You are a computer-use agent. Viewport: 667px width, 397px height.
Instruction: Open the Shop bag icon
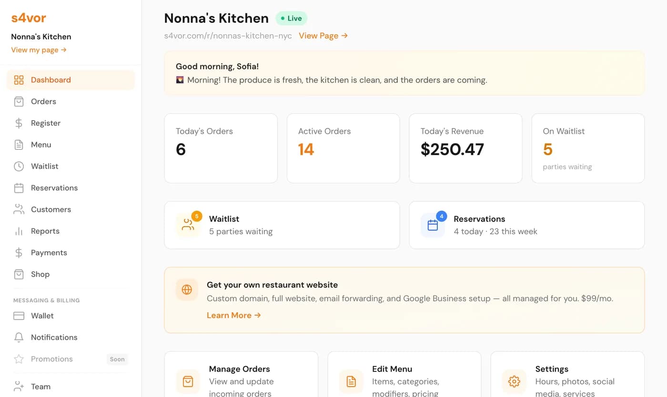pyautogui.click(x=19, y=274)
